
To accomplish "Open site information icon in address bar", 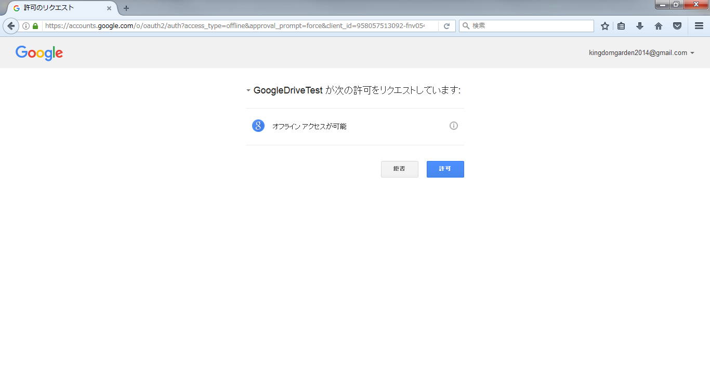I will (x=26, y=26).
